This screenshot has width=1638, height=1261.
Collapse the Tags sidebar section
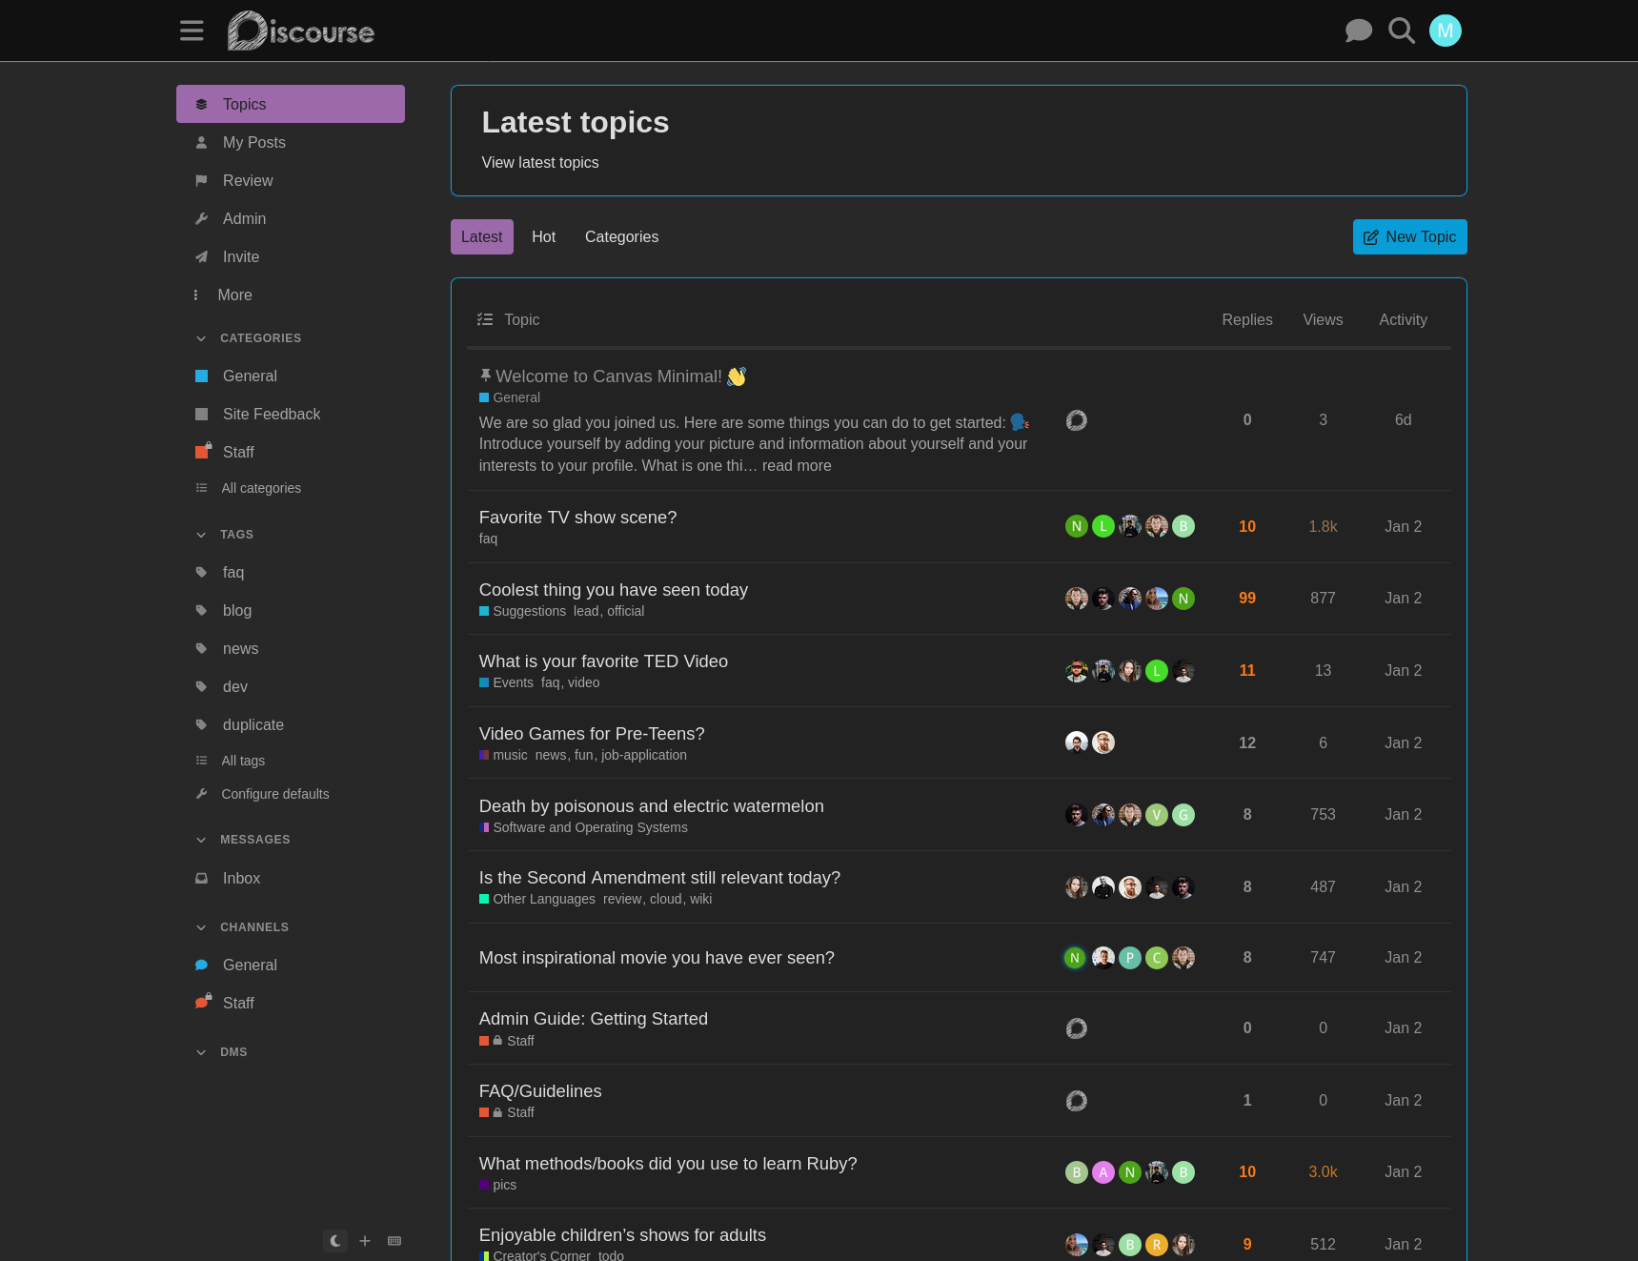tap(201, 535)
